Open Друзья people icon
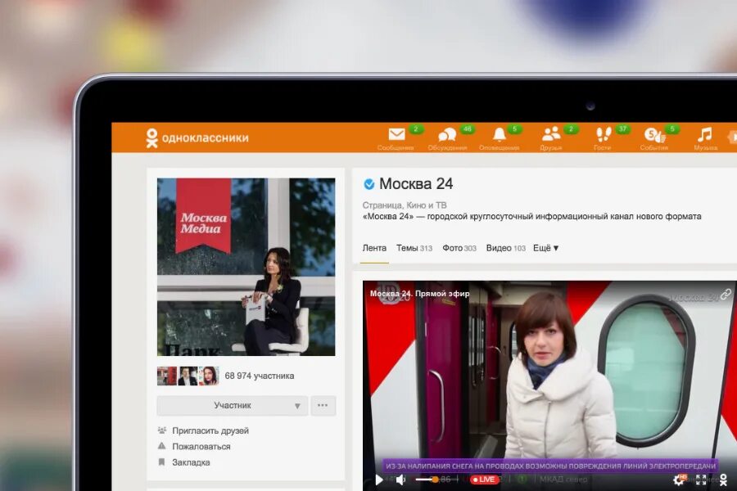This screenshot has width=737, height=491. pos(551,134)
